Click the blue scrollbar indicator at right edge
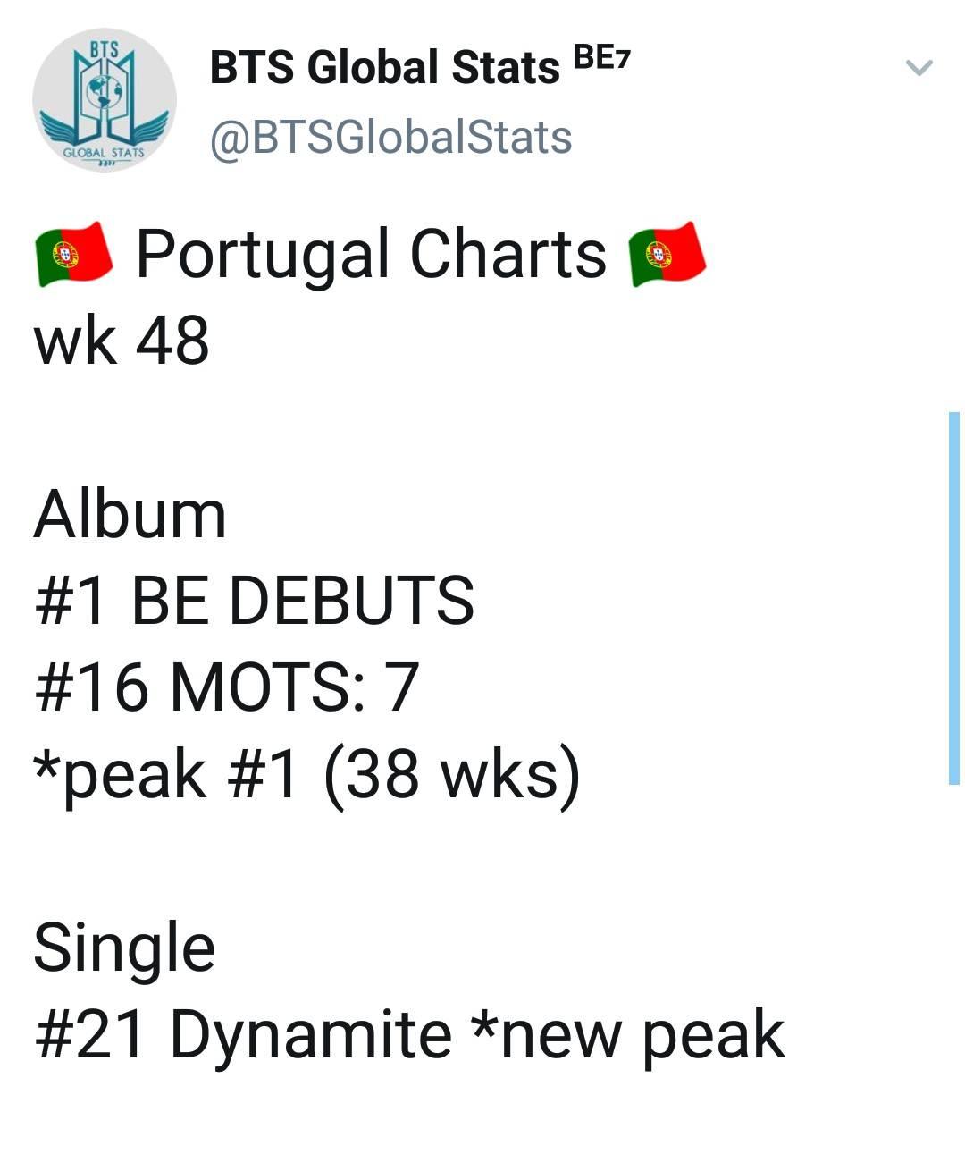 click(953, 598)
